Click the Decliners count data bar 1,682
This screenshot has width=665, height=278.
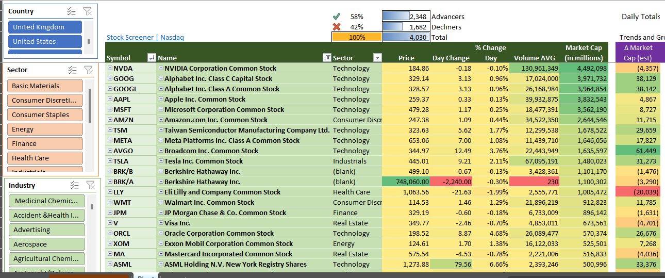[406, 27]
